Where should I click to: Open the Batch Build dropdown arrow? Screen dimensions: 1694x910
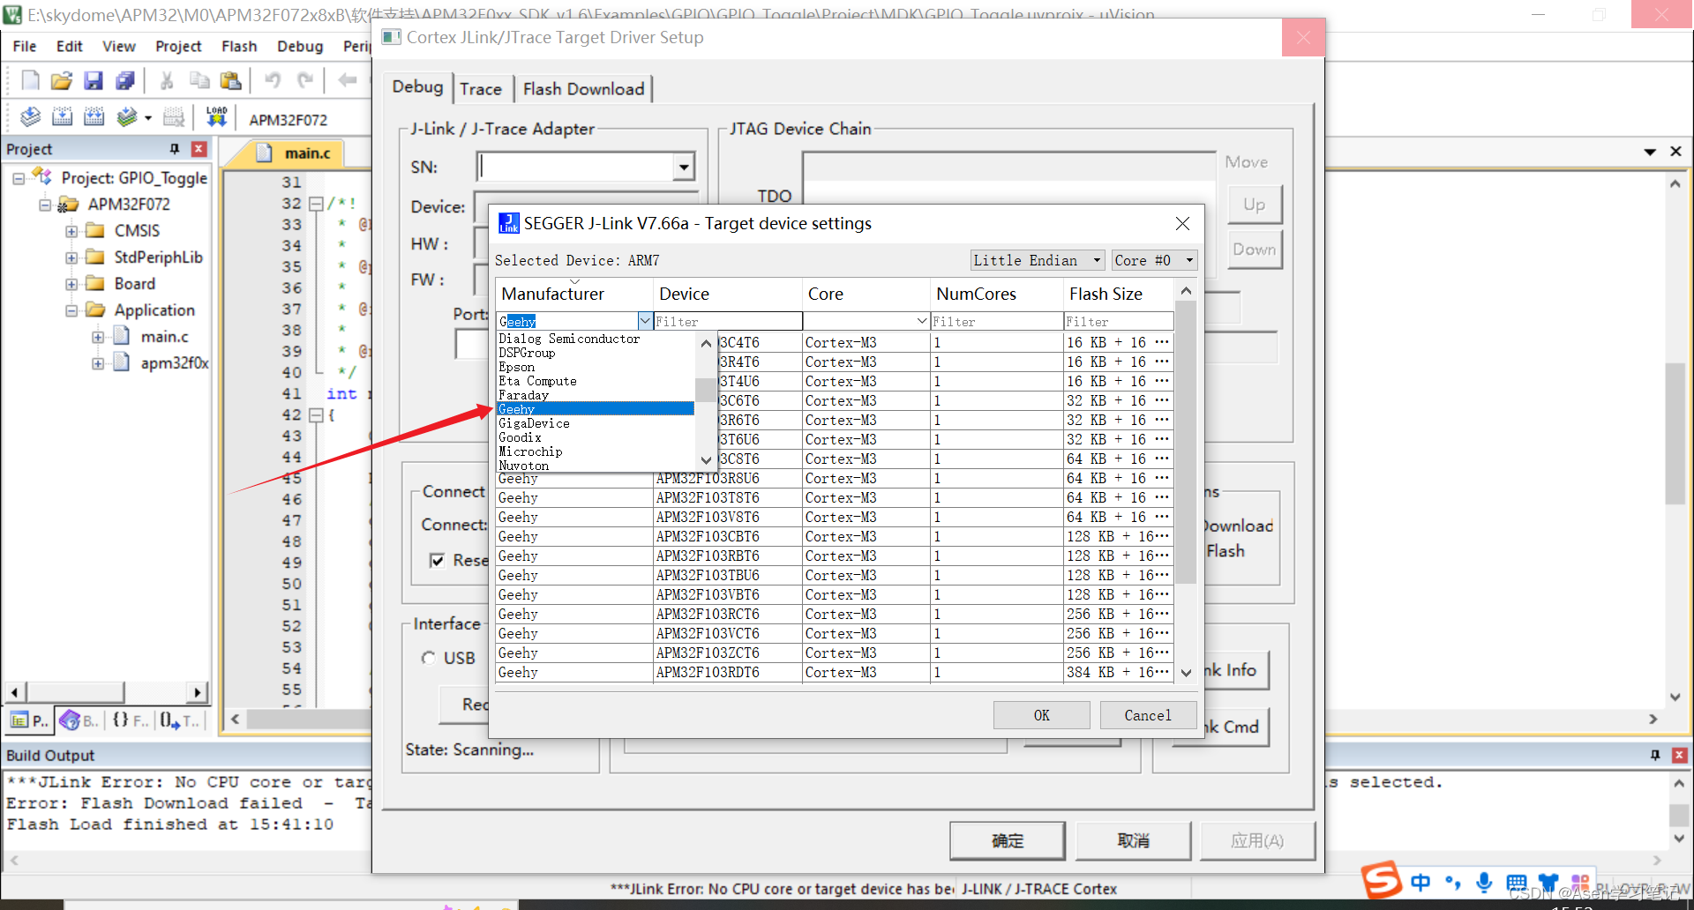click(147, 118)
